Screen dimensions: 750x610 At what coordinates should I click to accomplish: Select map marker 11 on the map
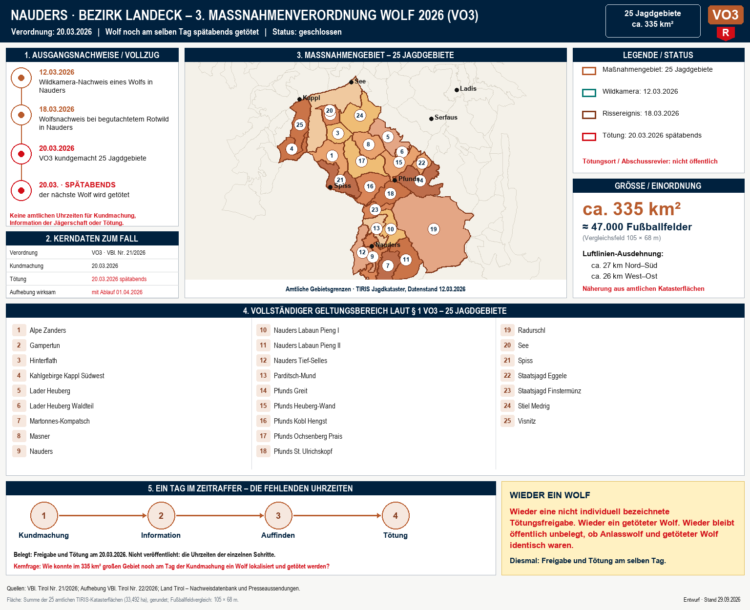(x=406, y=260)
